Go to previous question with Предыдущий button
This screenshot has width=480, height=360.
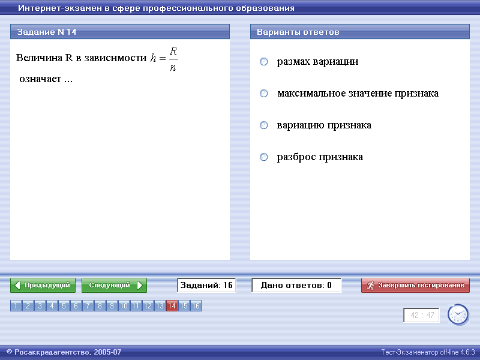click(43, 286)
